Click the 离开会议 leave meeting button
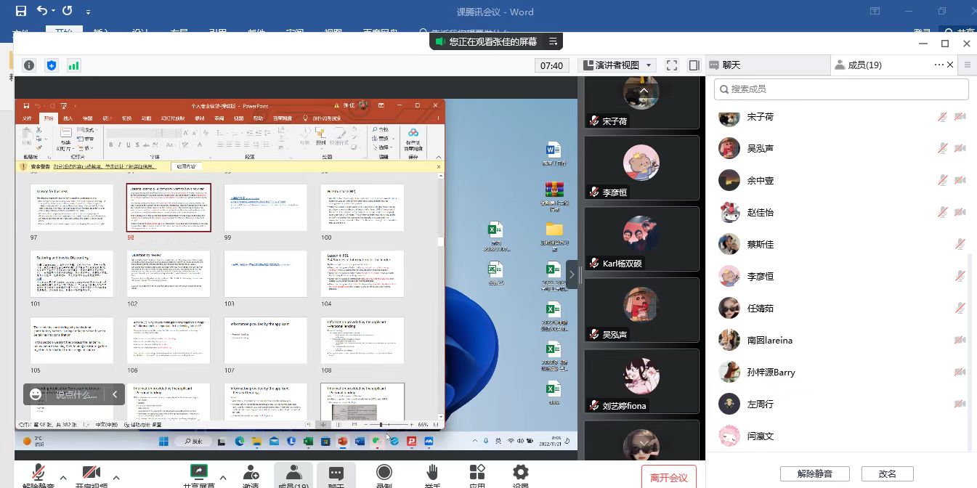 coord(668,477)
